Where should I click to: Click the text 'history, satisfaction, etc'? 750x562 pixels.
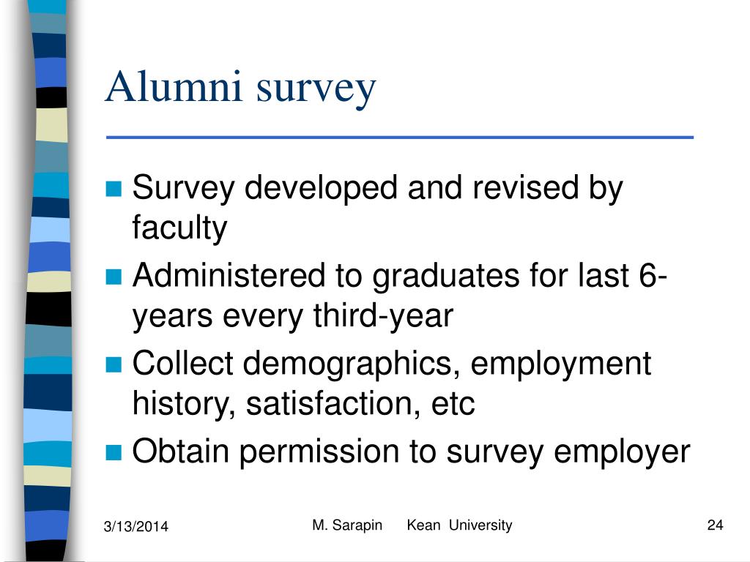pyautogui.click(x=303, y=404)
